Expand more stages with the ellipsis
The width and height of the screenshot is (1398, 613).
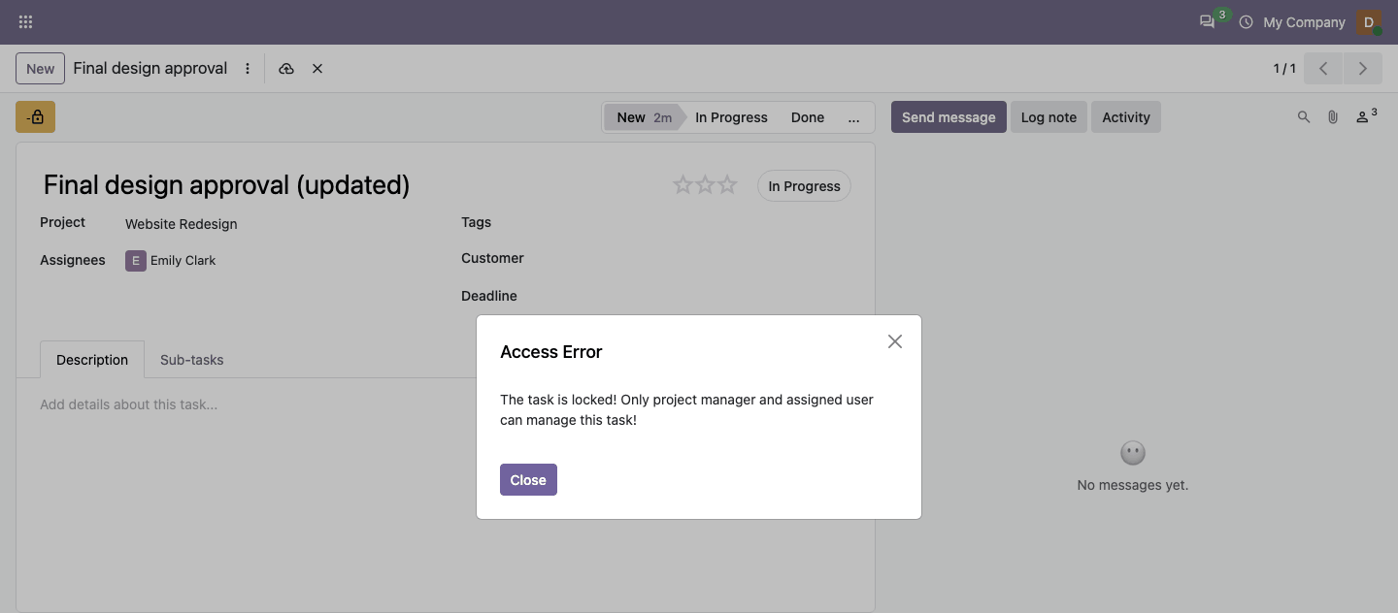pos(854,117)
